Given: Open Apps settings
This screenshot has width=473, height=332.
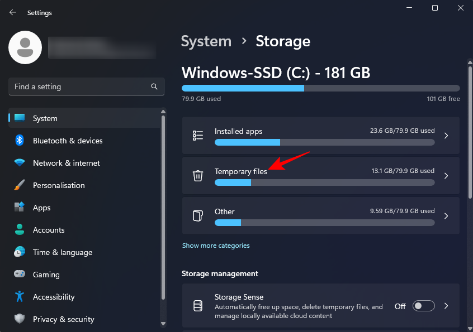Looking at the screenshot, I should tap(42, 208).
